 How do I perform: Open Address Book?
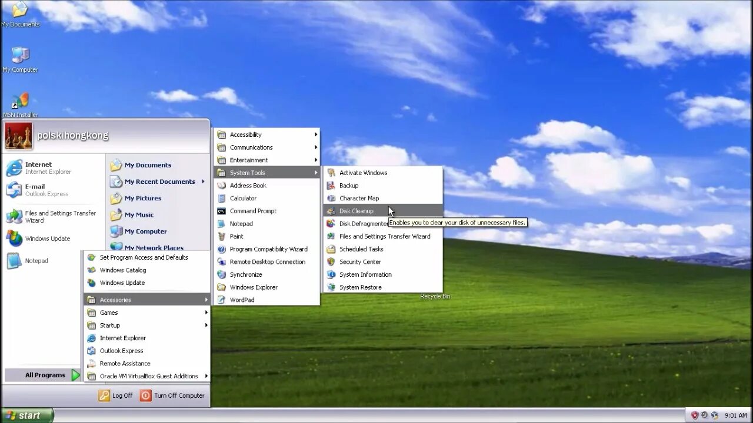(267, 186)
